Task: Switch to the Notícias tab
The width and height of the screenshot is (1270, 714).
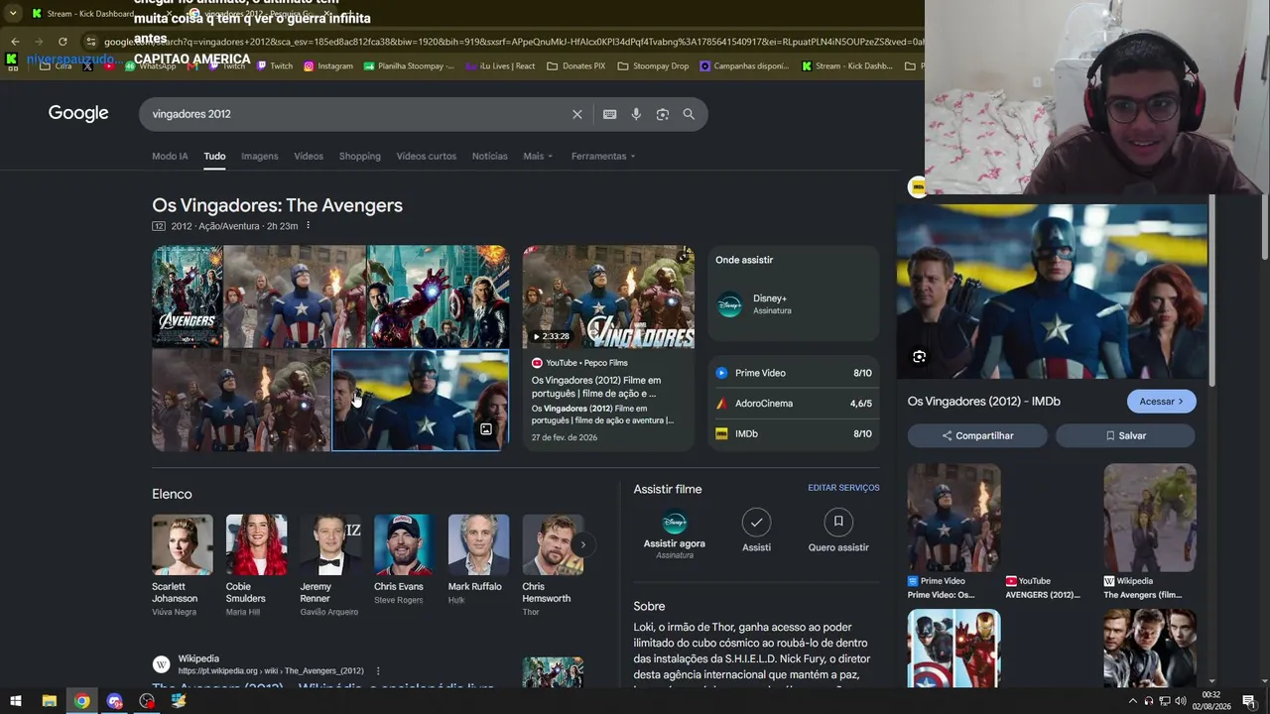Action: click(490, 156)
